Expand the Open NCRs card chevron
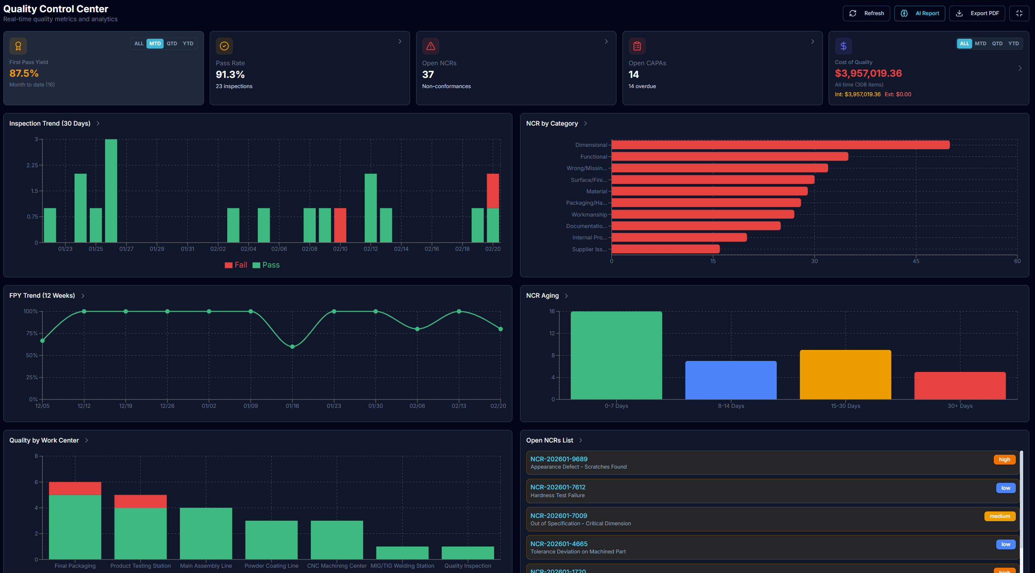Image resolution: width=1035 pixels, height=573 pixels. 606,42
